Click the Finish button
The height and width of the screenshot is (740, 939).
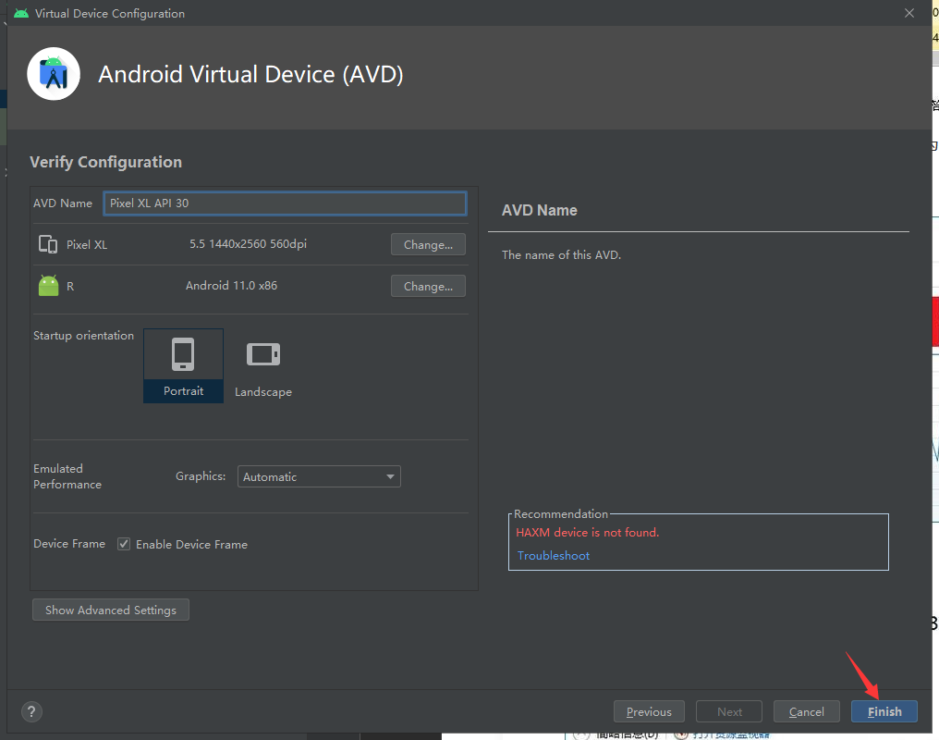coord(884,711)
